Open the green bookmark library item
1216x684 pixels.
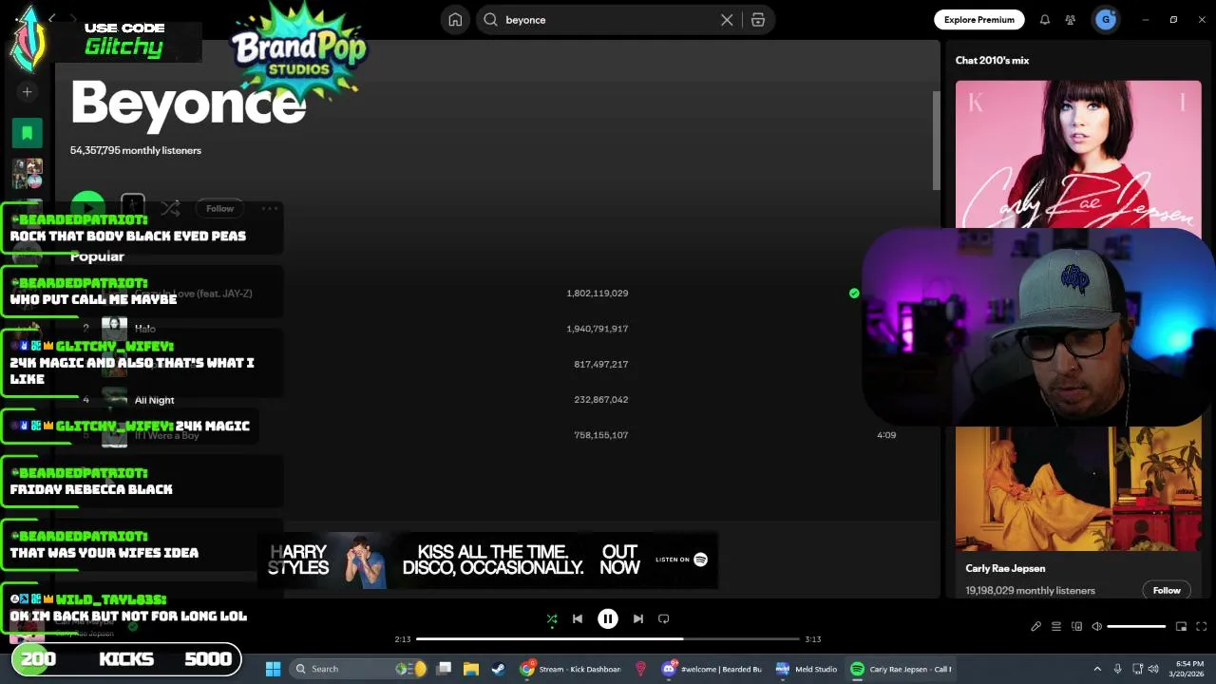click(x=28, y=133)
